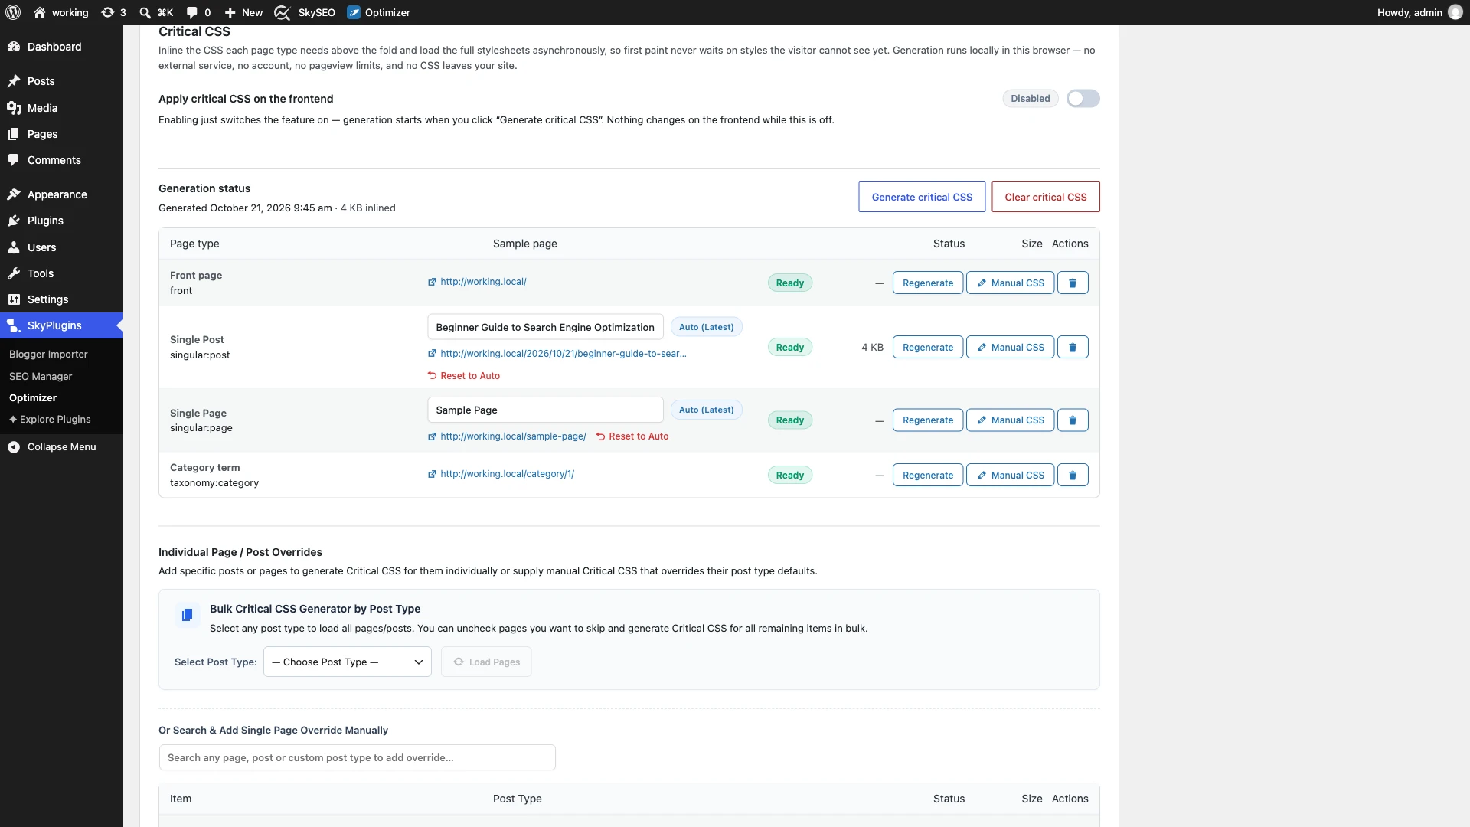Open the Optimizer admin bar menu

click(x=378, y=12)
